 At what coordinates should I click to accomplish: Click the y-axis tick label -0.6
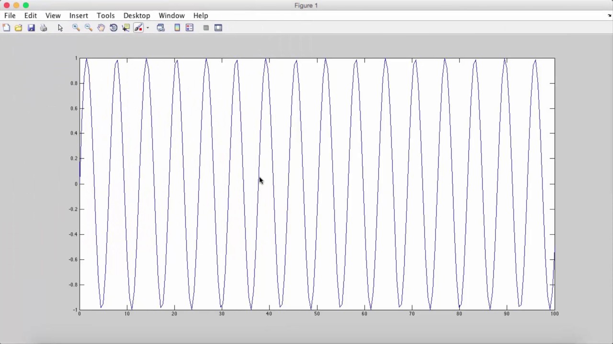[73, 259]
